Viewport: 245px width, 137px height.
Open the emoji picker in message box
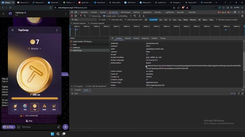[19, 127]
